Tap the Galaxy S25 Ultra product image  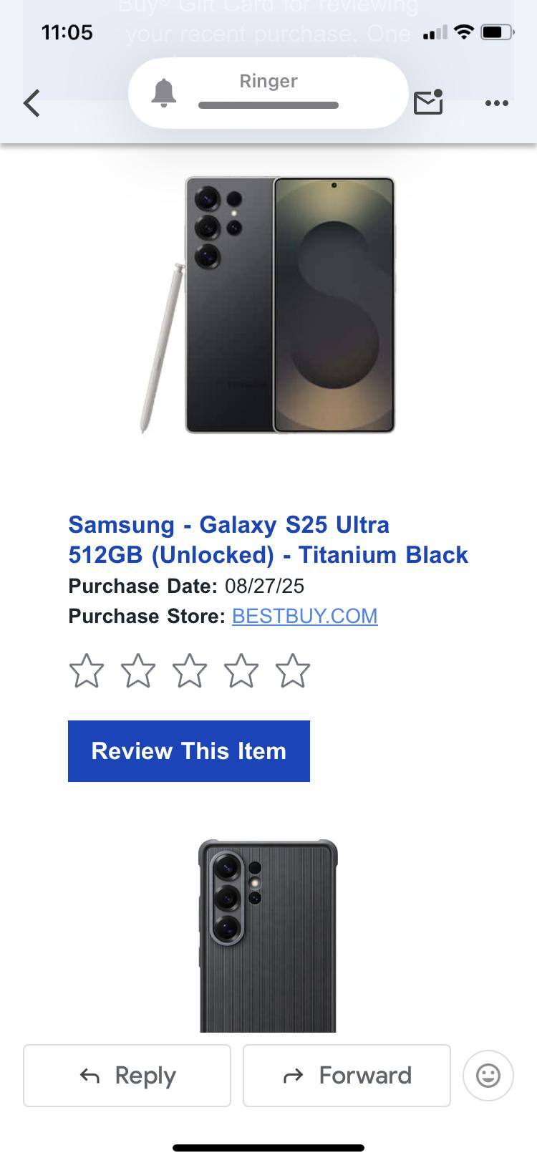268,305
